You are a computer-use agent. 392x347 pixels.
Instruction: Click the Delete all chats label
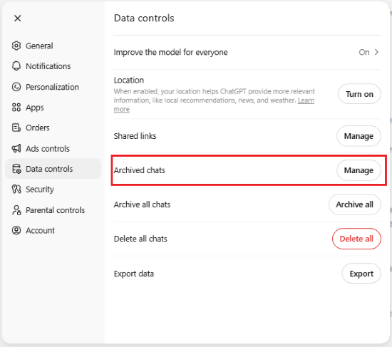click(140, 239)
